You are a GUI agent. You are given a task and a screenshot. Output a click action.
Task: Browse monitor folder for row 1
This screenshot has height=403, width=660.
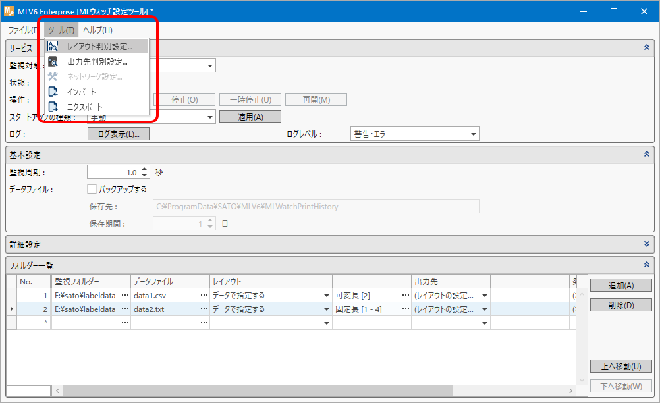pos(124,296)
